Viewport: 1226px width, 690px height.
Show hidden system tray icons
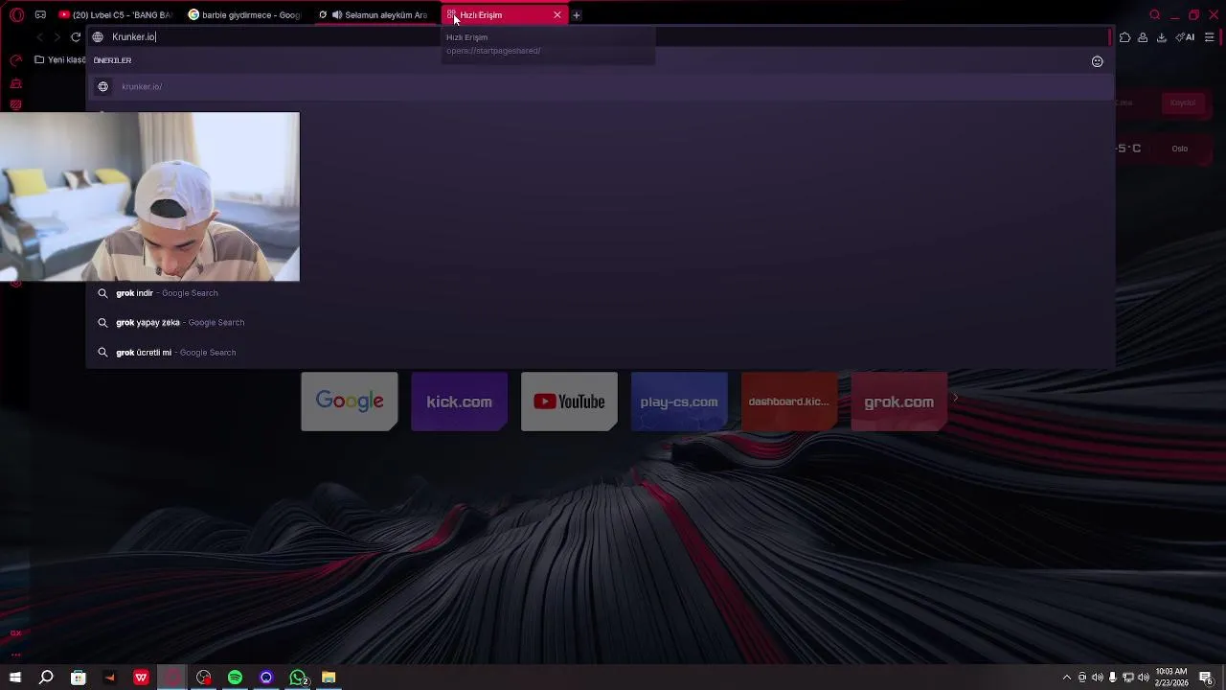[x=1067, y=678]
